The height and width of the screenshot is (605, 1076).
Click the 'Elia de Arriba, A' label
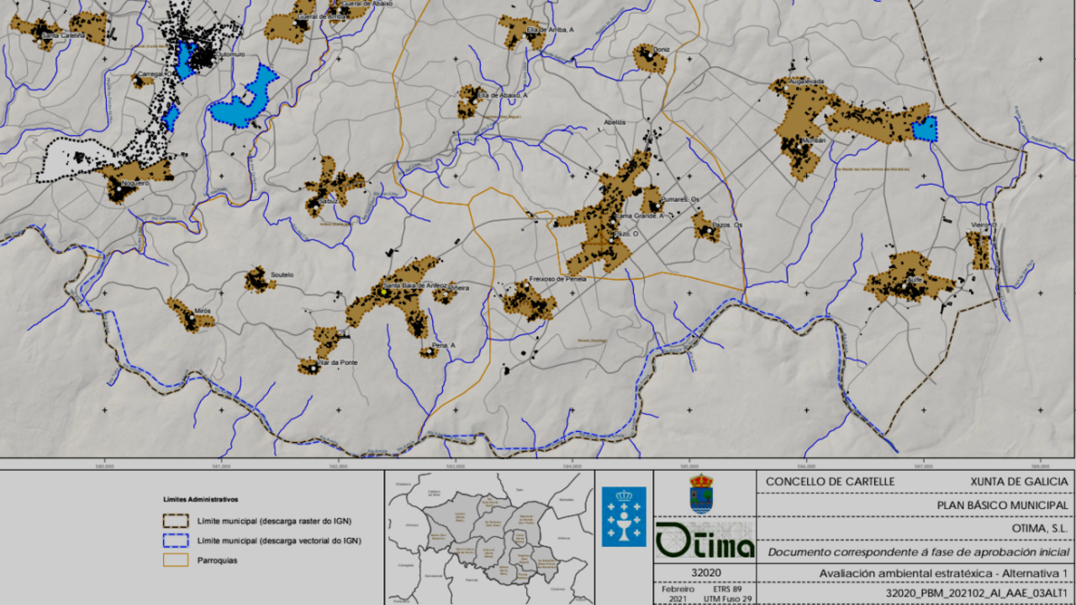click(x=550, y=29)
